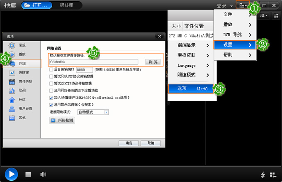
Task: Select 播放 playback settings category
Action: (x=22, y=54)
